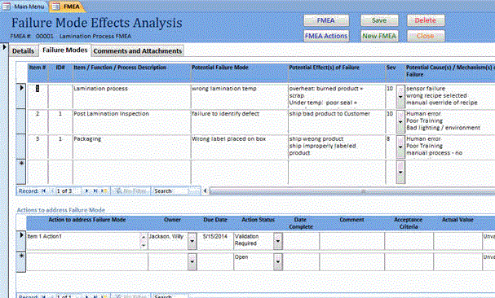Image resolution: width=495 pixels, height=298 pixels.
Task: Click the Save button
Action: click(x=379, y=20)
